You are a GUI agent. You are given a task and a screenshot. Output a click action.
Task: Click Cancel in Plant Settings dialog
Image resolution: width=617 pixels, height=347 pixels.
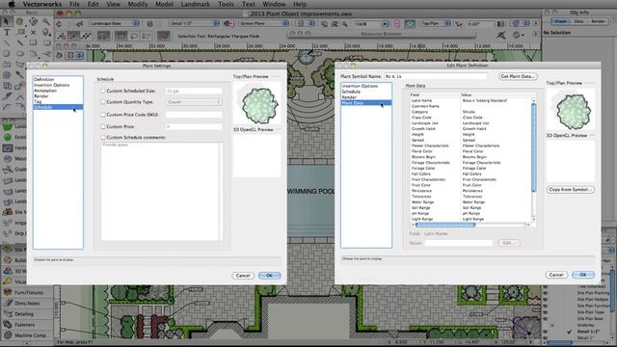click(x=243, y=276)
